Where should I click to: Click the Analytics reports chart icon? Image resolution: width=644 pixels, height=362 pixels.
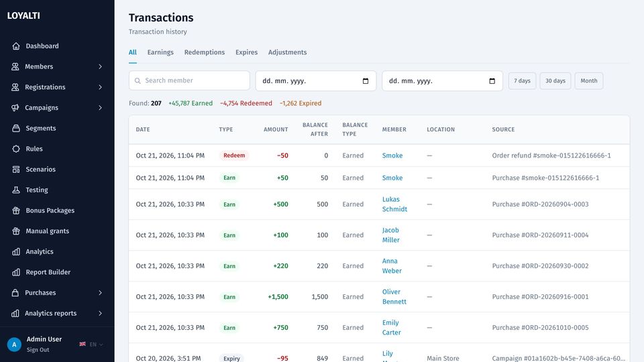point(15,313)
